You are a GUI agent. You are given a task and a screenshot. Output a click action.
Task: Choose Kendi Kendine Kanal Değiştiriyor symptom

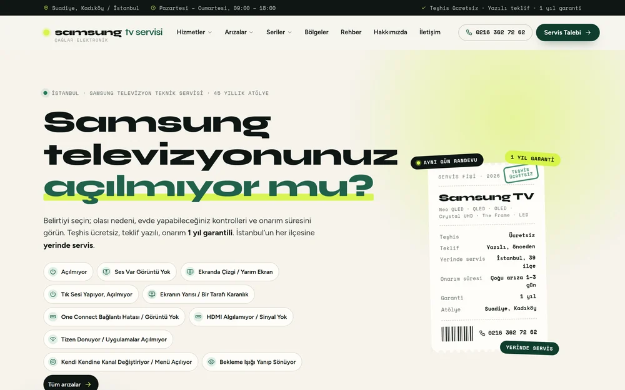coord(121,362)
